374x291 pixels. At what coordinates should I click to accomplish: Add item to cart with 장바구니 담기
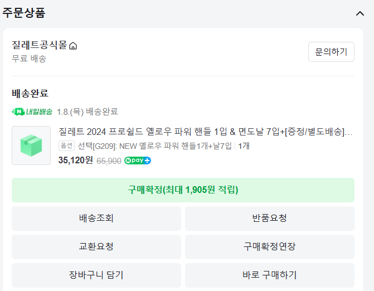[96, 275]
